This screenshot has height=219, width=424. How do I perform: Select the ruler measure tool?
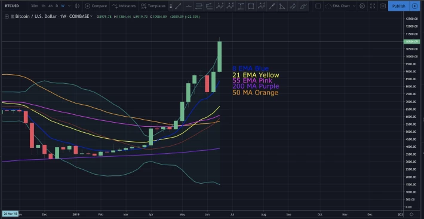[293, 6]
